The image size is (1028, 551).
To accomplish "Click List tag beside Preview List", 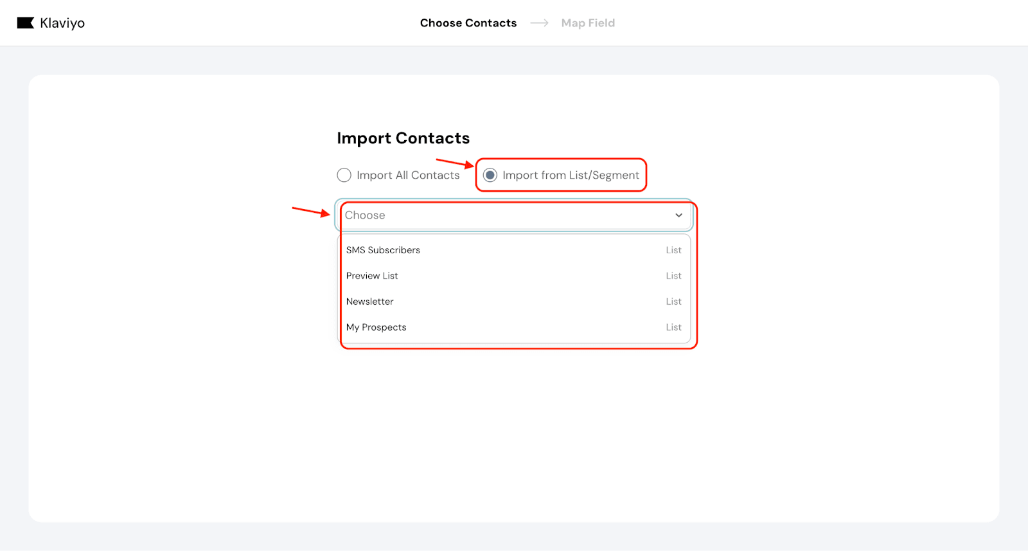I will [x=673, y=276].
